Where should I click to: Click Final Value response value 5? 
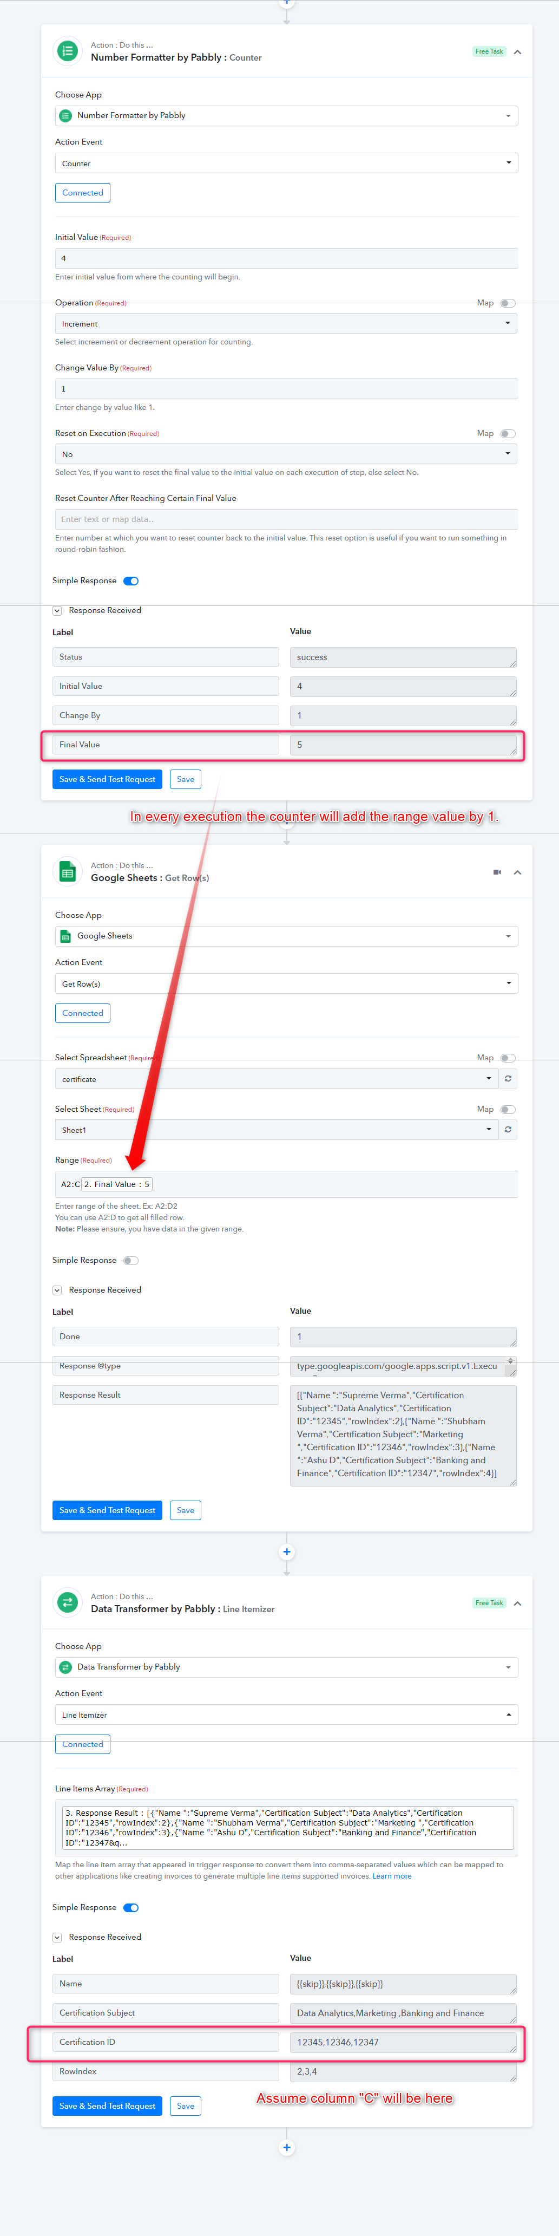404,745
